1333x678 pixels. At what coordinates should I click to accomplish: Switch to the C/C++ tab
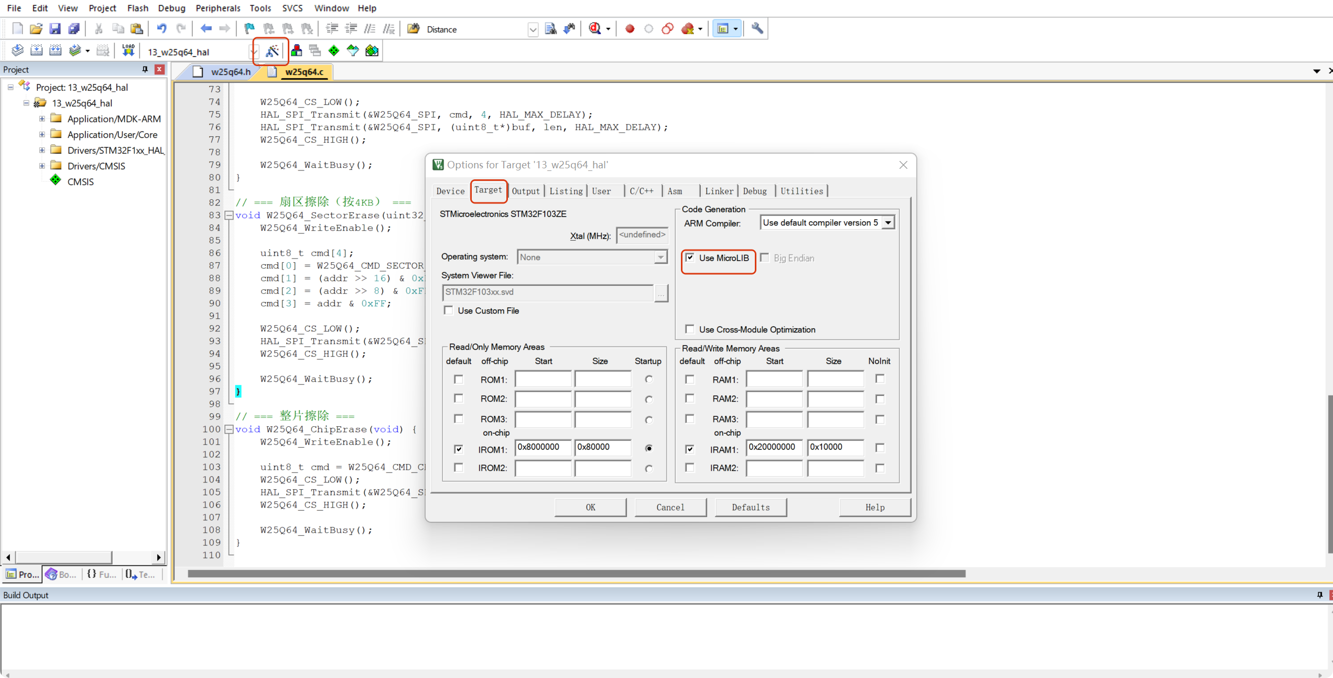click(641, 191)
